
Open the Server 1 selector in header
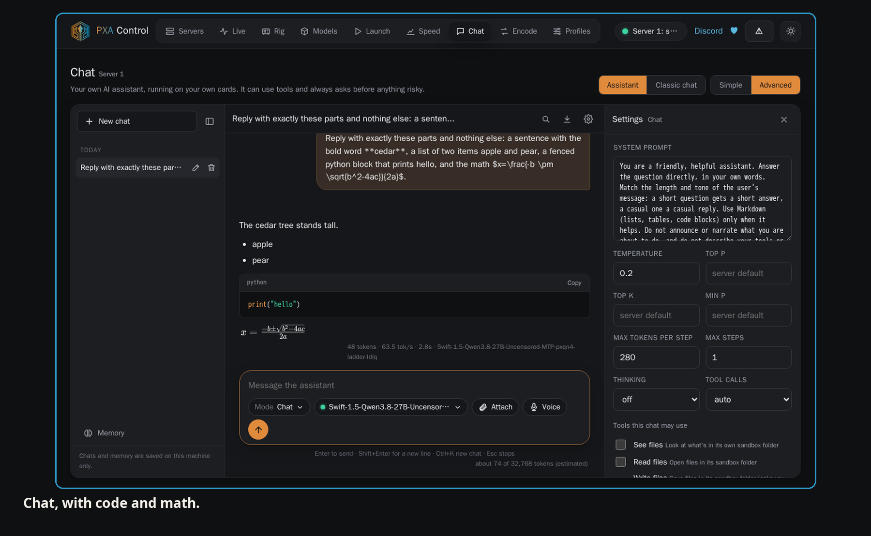coord(650,31)
